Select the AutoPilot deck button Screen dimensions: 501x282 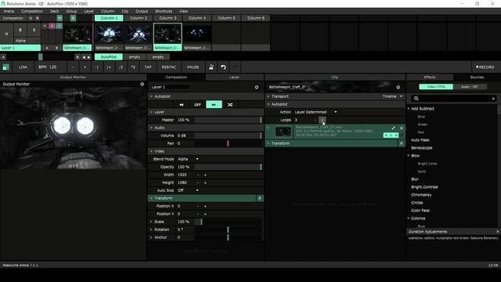tap(109, 57)
